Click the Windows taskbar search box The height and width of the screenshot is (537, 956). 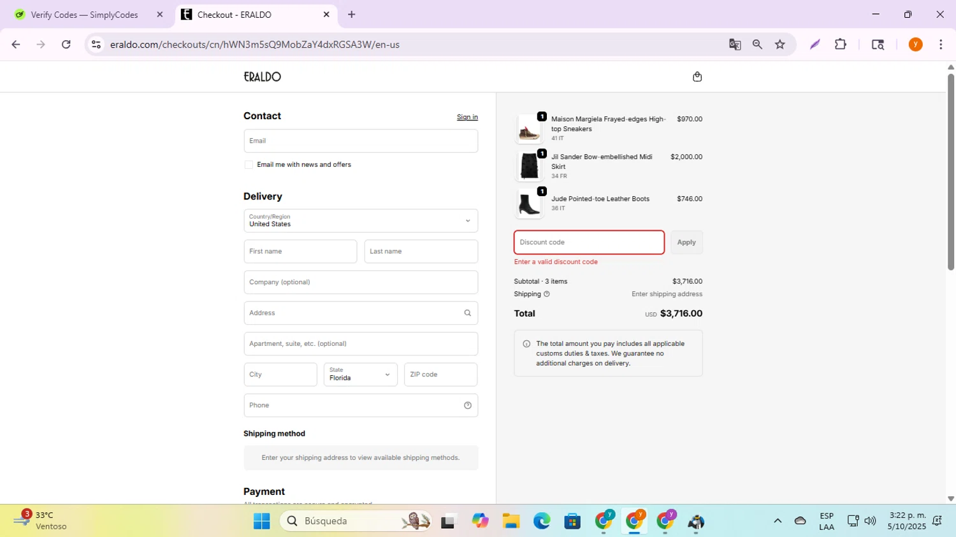click(356, 521)
